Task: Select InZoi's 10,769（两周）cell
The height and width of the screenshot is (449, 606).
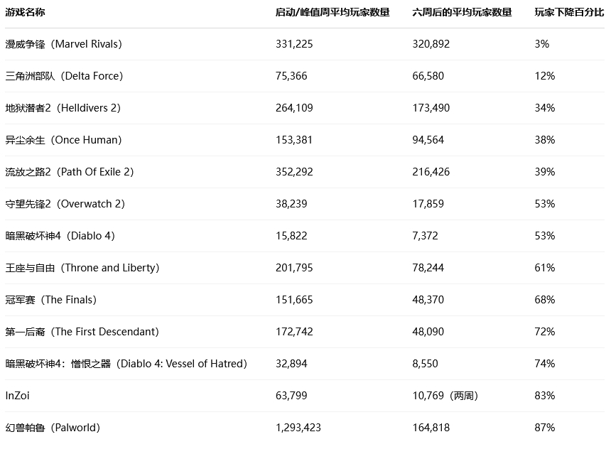Action: pyautogui.click(x=445, y=396)
